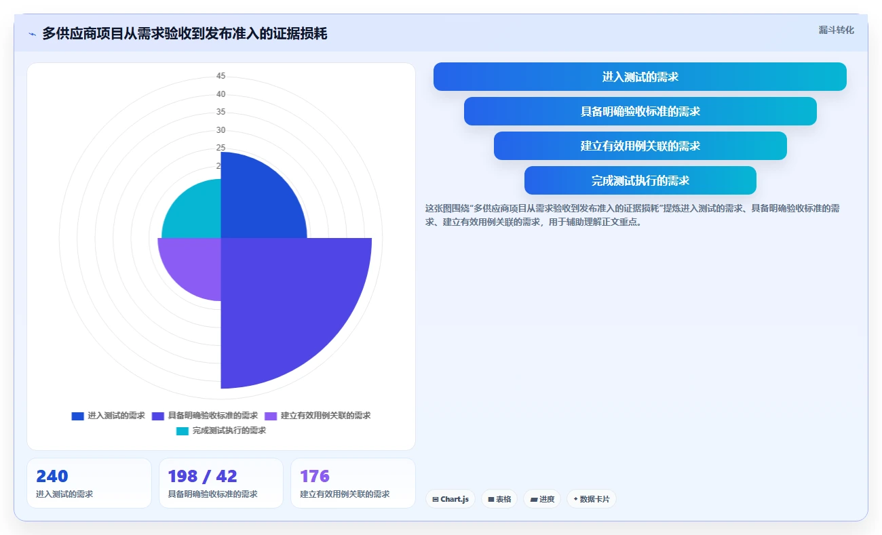The height and width of the screenshot is (535, 882).
Task: Select the 进入测试的需求 funnel bar
Action: click(x=640, y=77)
